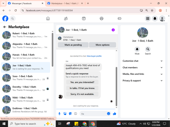Open the Video (Reels) icon in top navigation
The image size is (170, 127).
pyautogui.click(x=84, y=19)
